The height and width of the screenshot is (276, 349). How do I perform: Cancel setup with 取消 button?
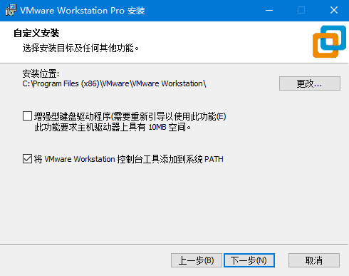(314, 260)
